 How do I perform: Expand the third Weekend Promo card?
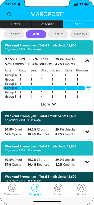pos(87,162)
